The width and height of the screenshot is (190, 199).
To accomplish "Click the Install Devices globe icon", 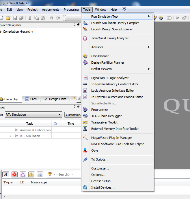I will pyautogui.click(x=85, y=187).
